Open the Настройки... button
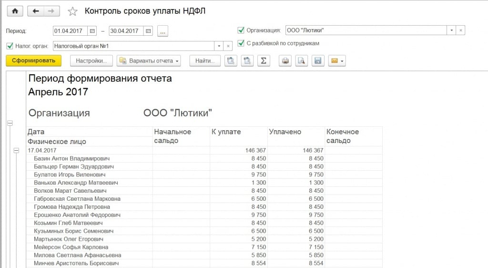488x268 pixels. [91, 61]
